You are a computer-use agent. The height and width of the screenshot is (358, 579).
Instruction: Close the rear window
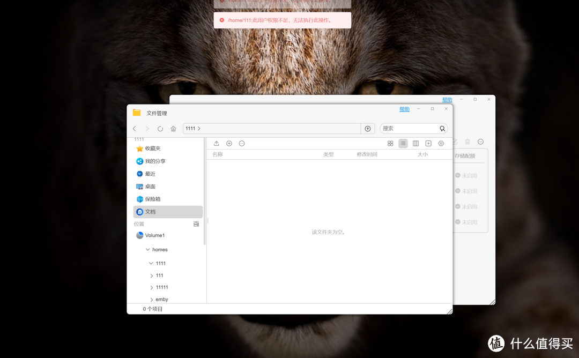[489, 99]
